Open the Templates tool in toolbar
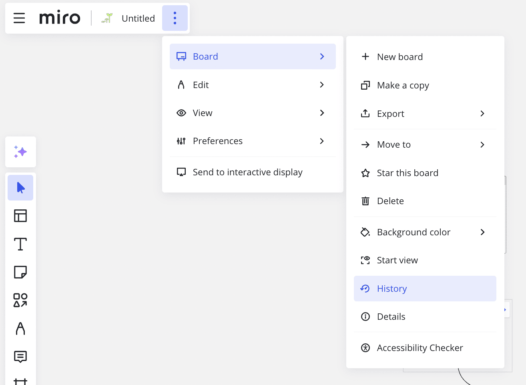Screen dimensions: 526x385 [20, 216]
